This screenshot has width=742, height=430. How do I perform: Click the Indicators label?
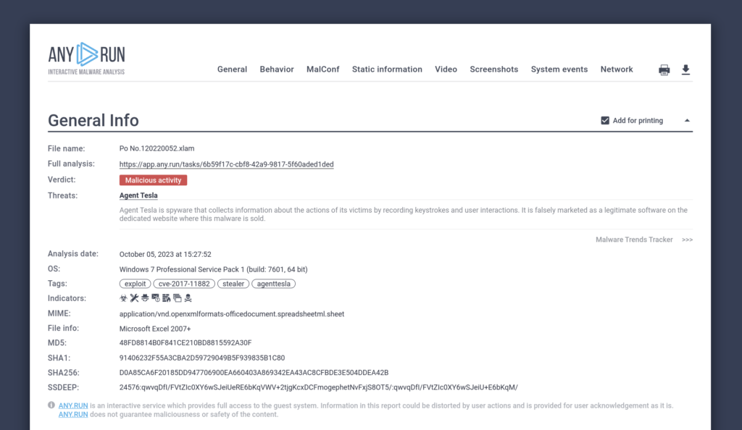pyautogui.click(x=67, y=299)
